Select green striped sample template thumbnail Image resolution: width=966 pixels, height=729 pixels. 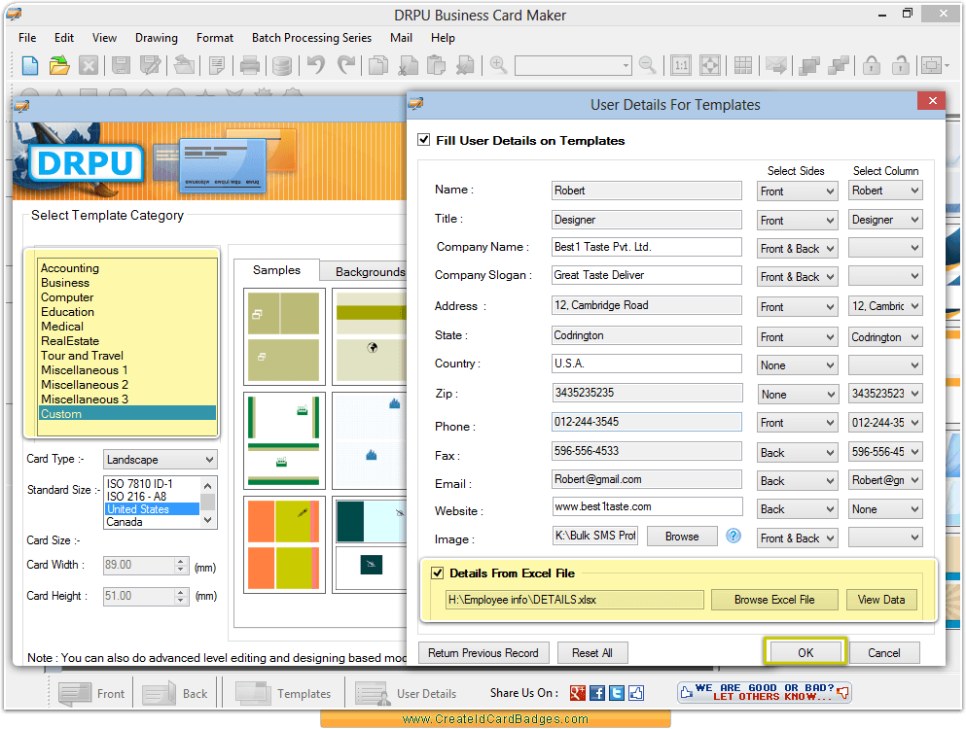click(284, 439)
